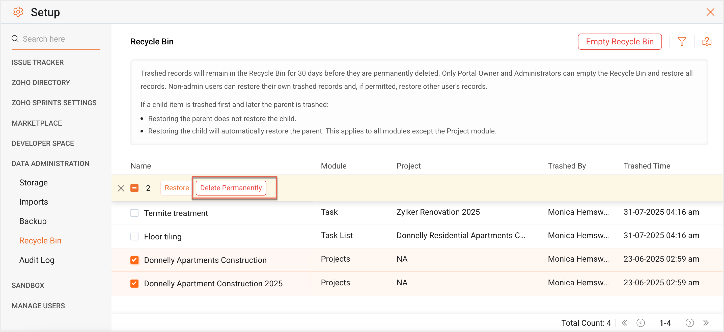Uncheck Donnelly Apartments Construction checkbox
Screen dimensions: 724x332
click(134, 260)
